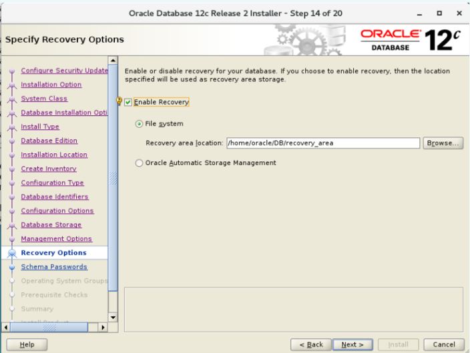The width and height of the screenshot is (470, 353).
Task: Maximize the installer window
Action: point(439,13)
